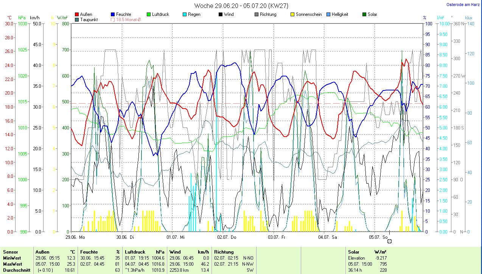Click the cyan Regen legend swatch
Image resolution: width=482 pixels, height=274 pixels.
click(184, 14)
